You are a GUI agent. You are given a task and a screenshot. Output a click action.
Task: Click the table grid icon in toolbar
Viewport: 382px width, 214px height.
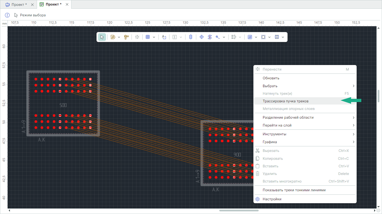[x=148, y=37]
